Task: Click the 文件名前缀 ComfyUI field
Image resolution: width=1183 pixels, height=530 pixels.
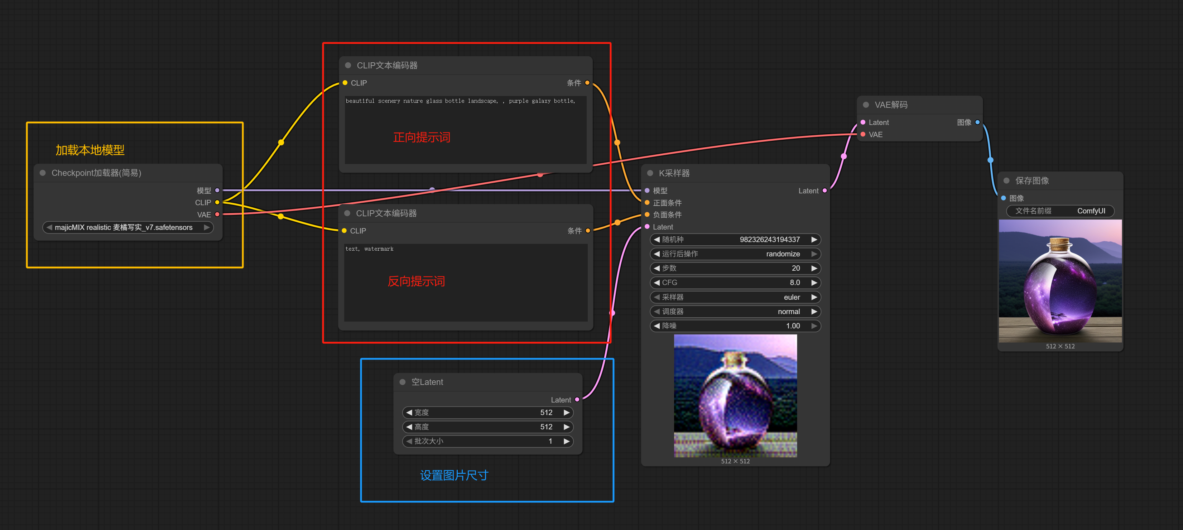Action: (1060, 211)
